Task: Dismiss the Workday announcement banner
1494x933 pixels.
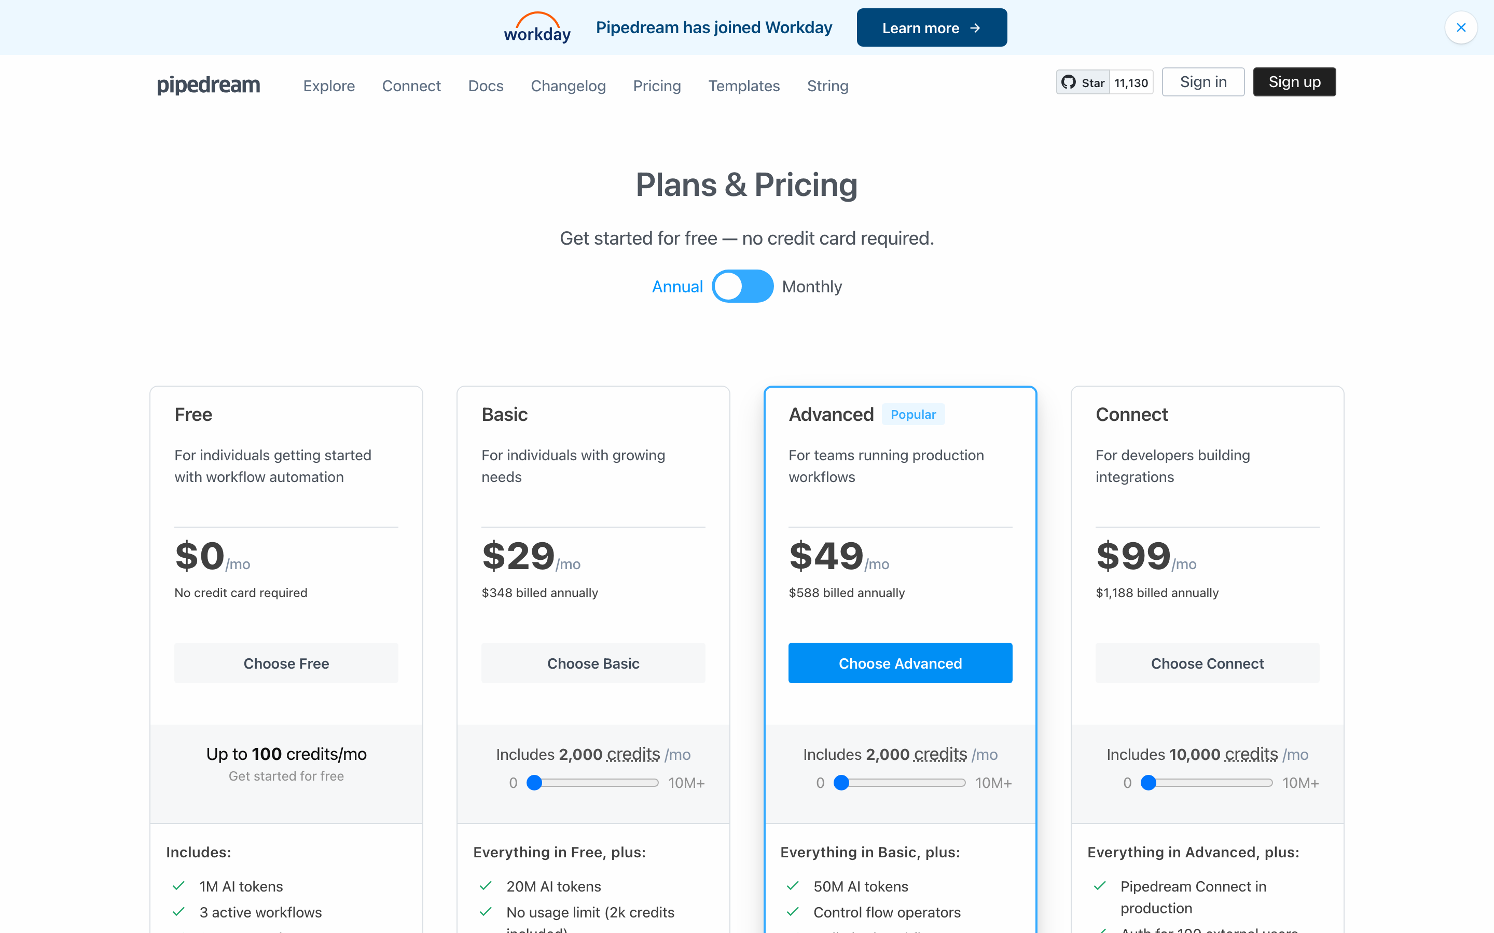Action: tap(1461, 27)
